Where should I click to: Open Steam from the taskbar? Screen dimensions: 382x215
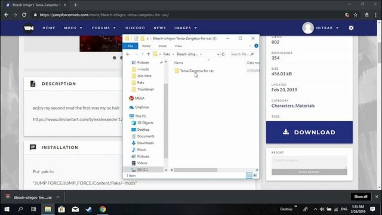click(89, 209)
